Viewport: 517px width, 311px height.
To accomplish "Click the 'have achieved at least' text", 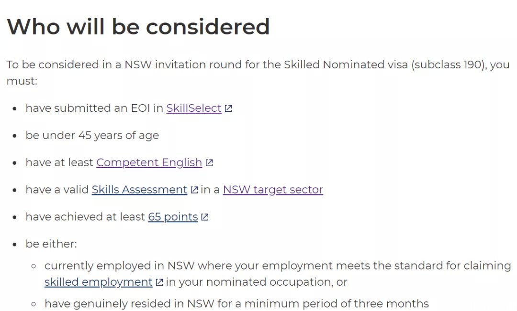I will [85, 217].
